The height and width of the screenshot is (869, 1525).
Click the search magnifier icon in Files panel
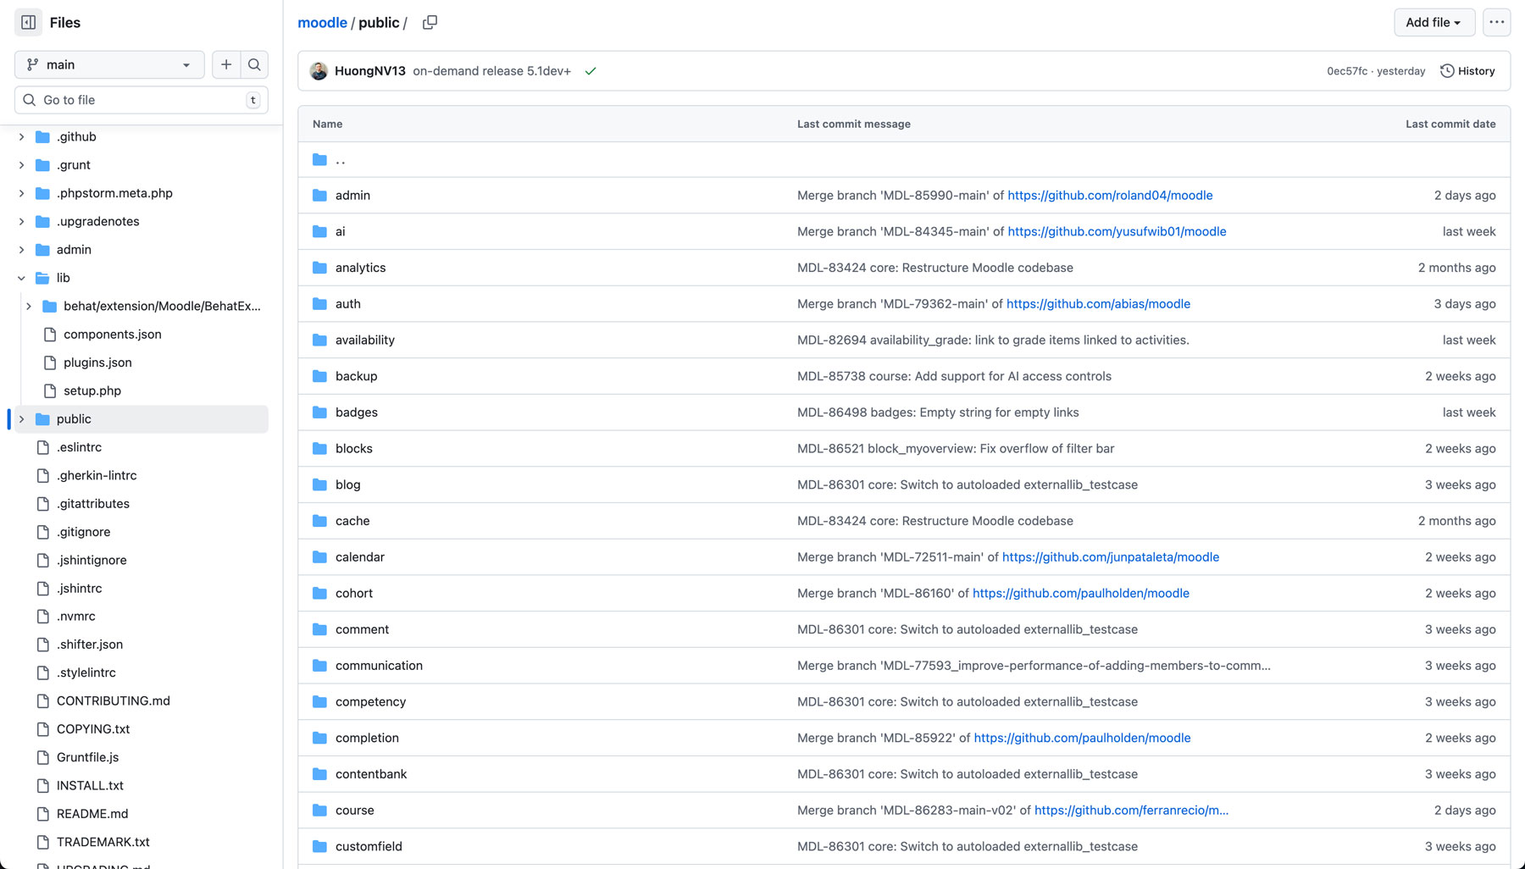coord(254,64)
